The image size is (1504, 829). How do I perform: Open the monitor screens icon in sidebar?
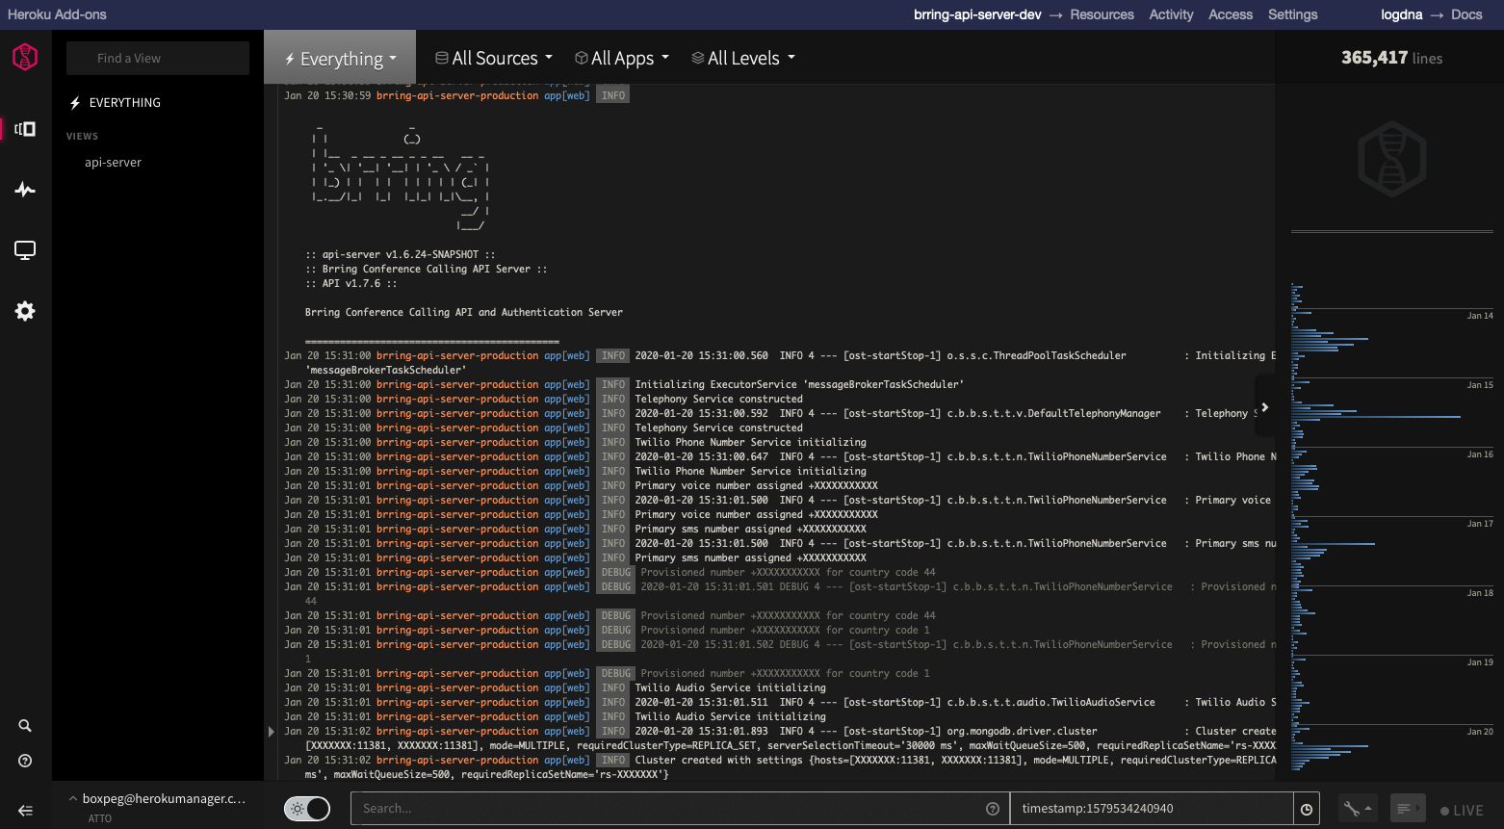pos(25,250)
